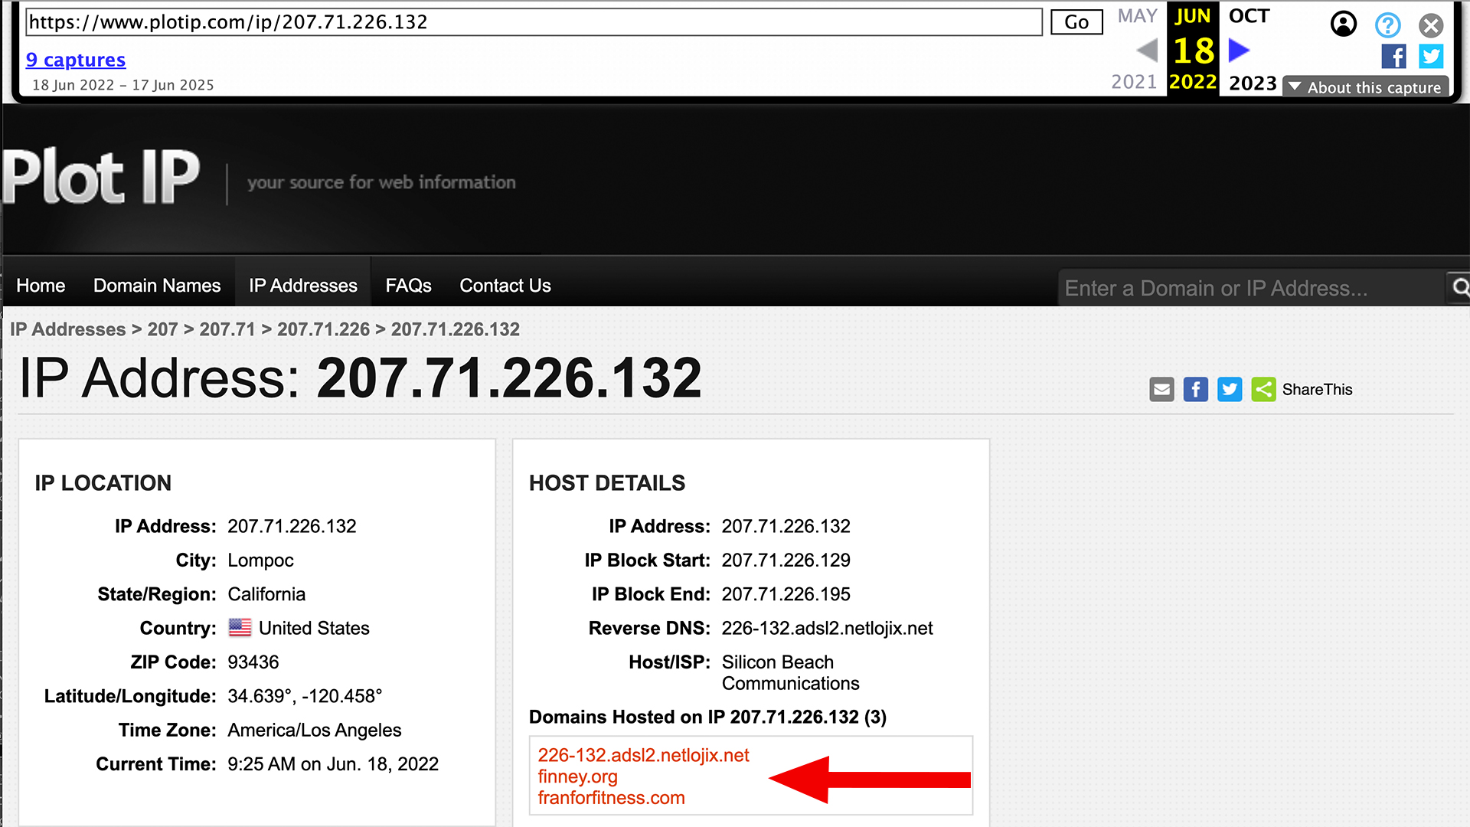Screen dimensions: 1470x827
Task: Open the FAQs menu item
Action: (408, 286)
